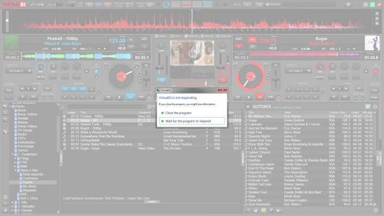Click right deck key plus icon
Screen dimensions: 384x216
[354, 49]
